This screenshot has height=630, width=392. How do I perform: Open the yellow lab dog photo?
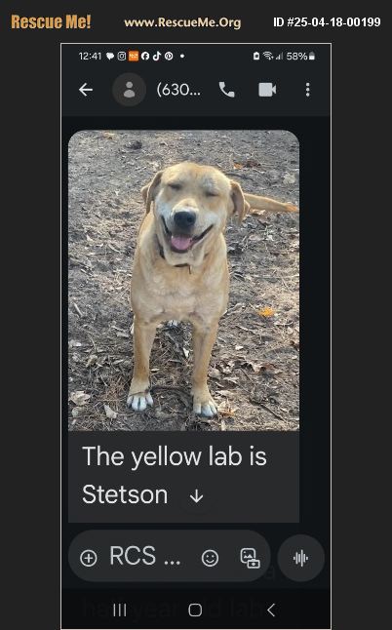pyautogui.click(x=183, y=281)
